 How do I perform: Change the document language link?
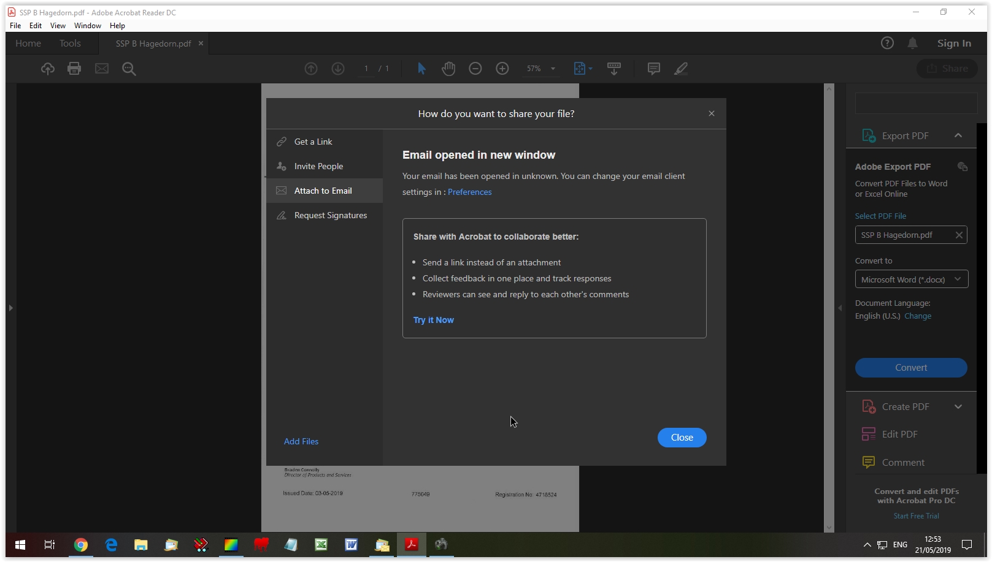[x=918, y=316]
